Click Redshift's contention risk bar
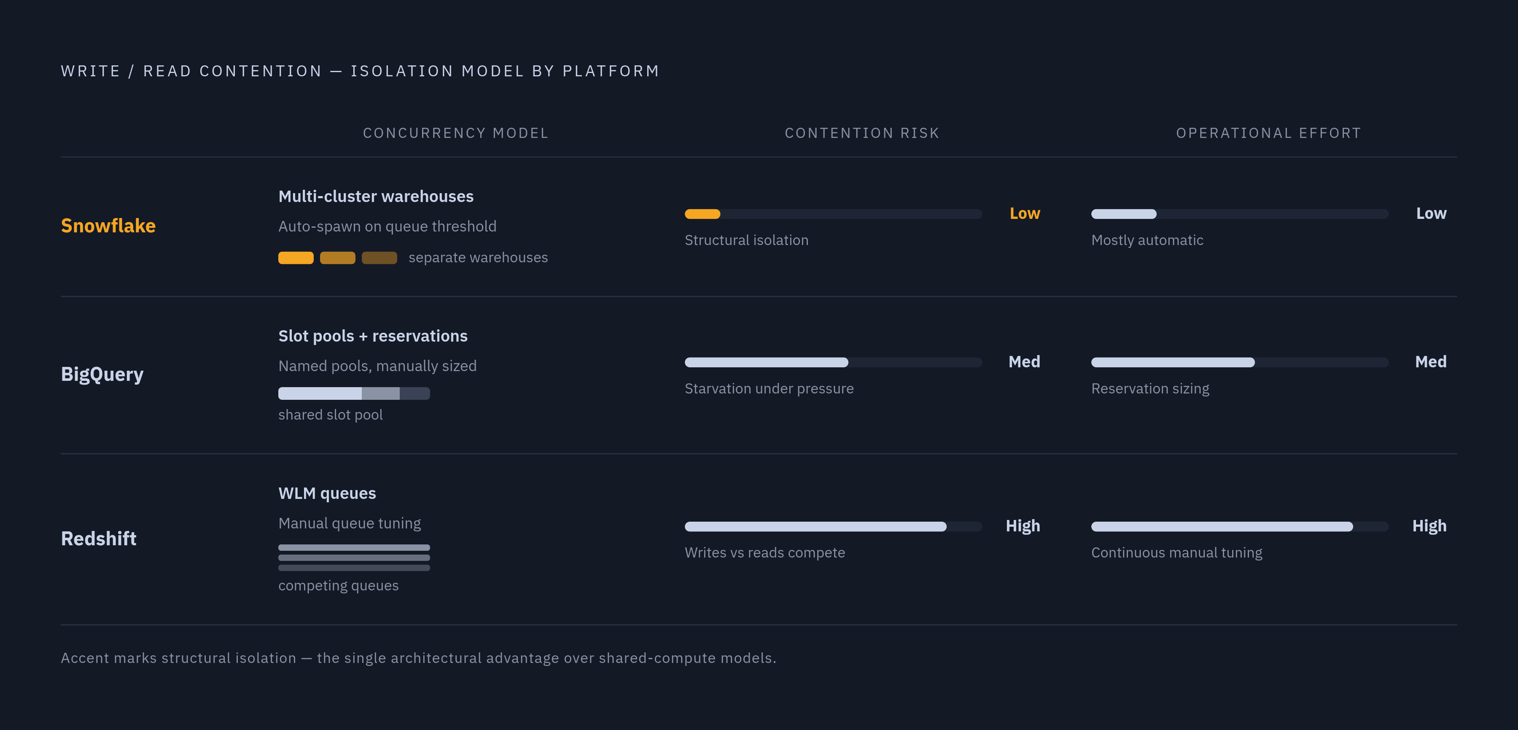Image resolution: width=1518 pixels, height=730 pixels. (x=833, y=527)
